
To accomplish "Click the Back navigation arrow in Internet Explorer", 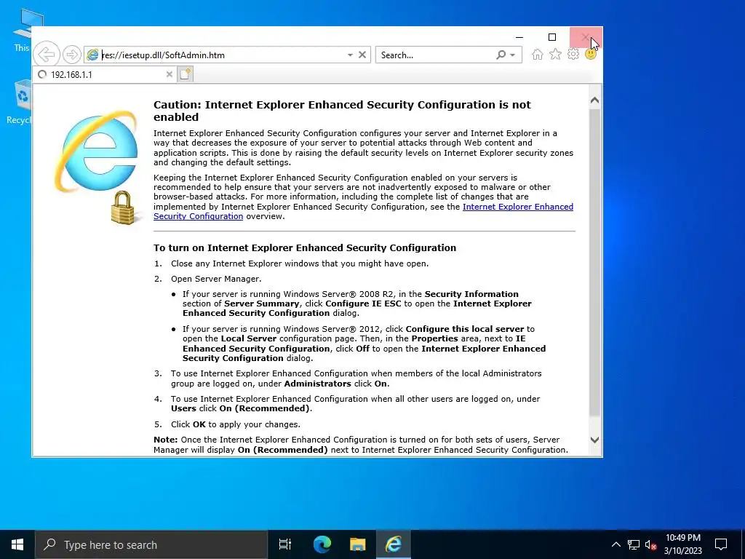I will pyautogui.click(x=47, y=55).
